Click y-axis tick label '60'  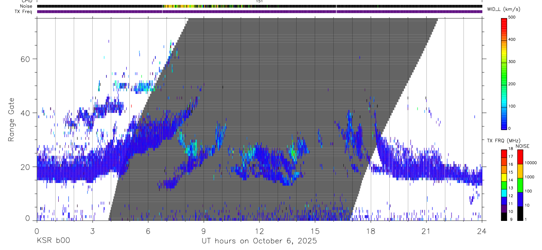(x=26, y=59)
